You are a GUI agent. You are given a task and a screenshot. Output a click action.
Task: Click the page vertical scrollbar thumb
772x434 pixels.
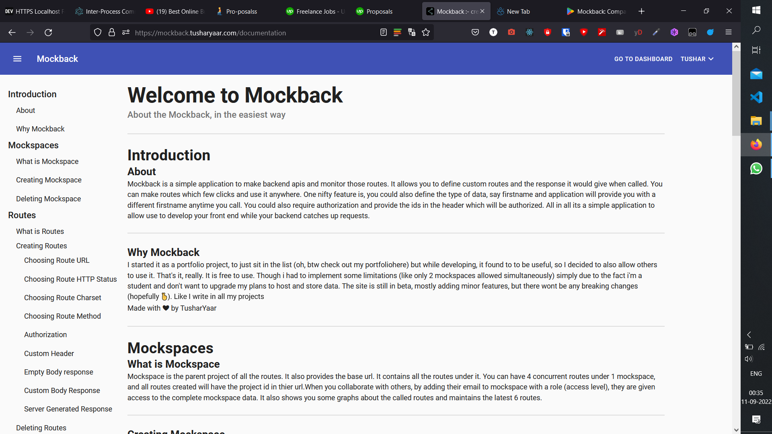736,92
